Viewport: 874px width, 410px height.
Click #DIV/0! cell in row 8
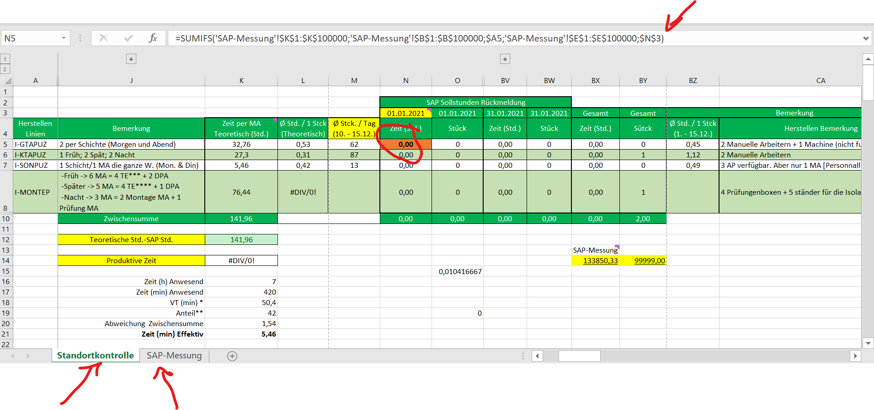[x=303, y=192]
